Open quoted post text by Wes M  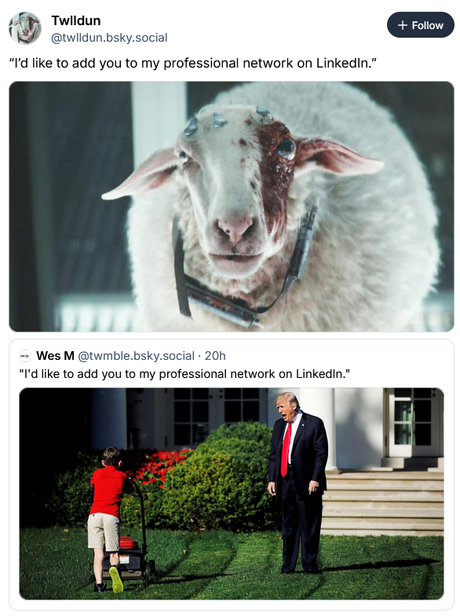[184, 374]
